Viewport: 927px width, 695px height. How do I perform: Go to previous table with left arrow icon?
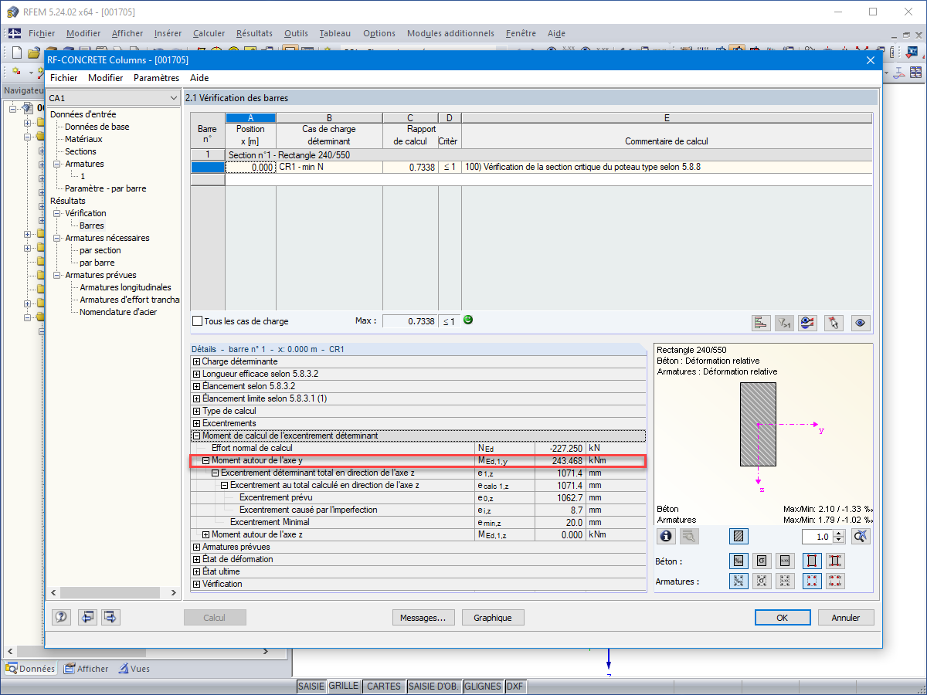(x=87, y=617)
